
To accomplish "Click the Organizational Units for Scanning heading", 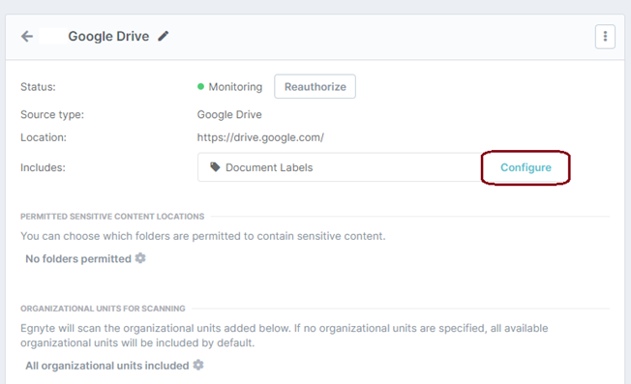I will click(x=103, y=309).
